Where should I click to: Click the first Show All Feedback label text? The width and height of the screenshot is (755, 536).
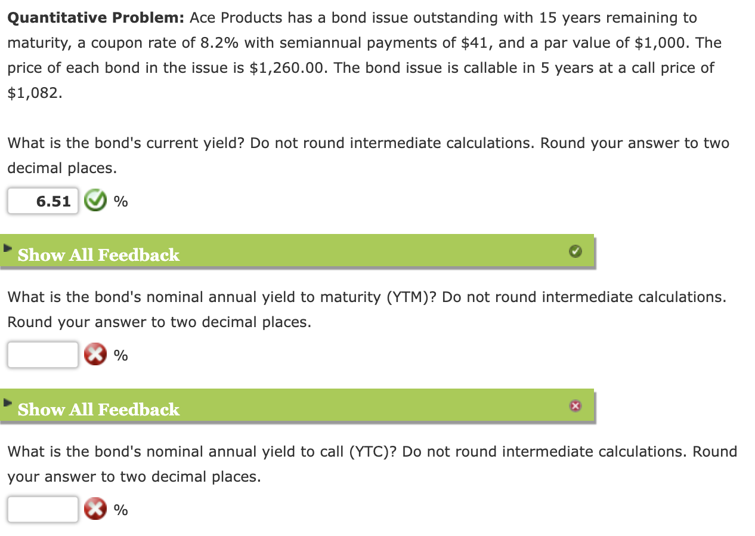(x=98, y=255)
